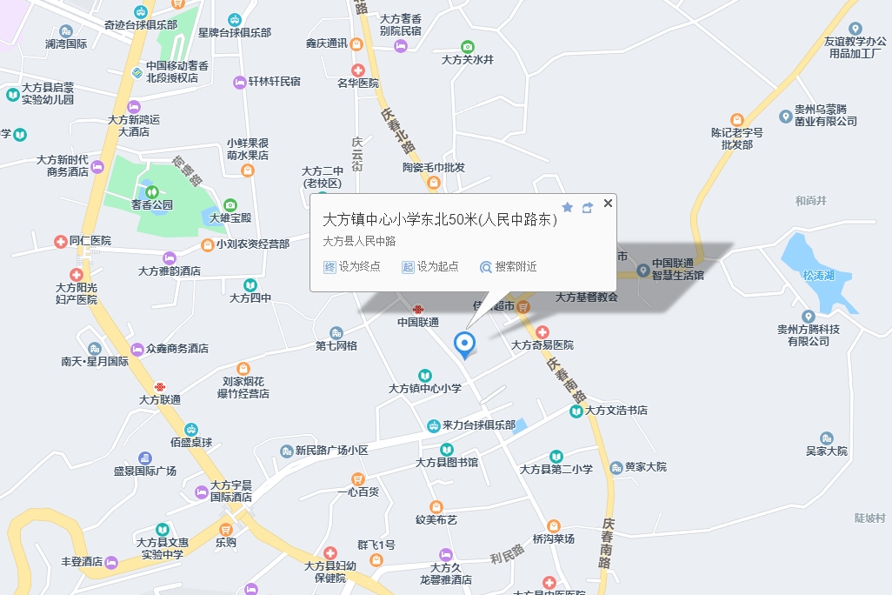
Task: Click the 大方四中 school icon
Action: coord(250,285)
